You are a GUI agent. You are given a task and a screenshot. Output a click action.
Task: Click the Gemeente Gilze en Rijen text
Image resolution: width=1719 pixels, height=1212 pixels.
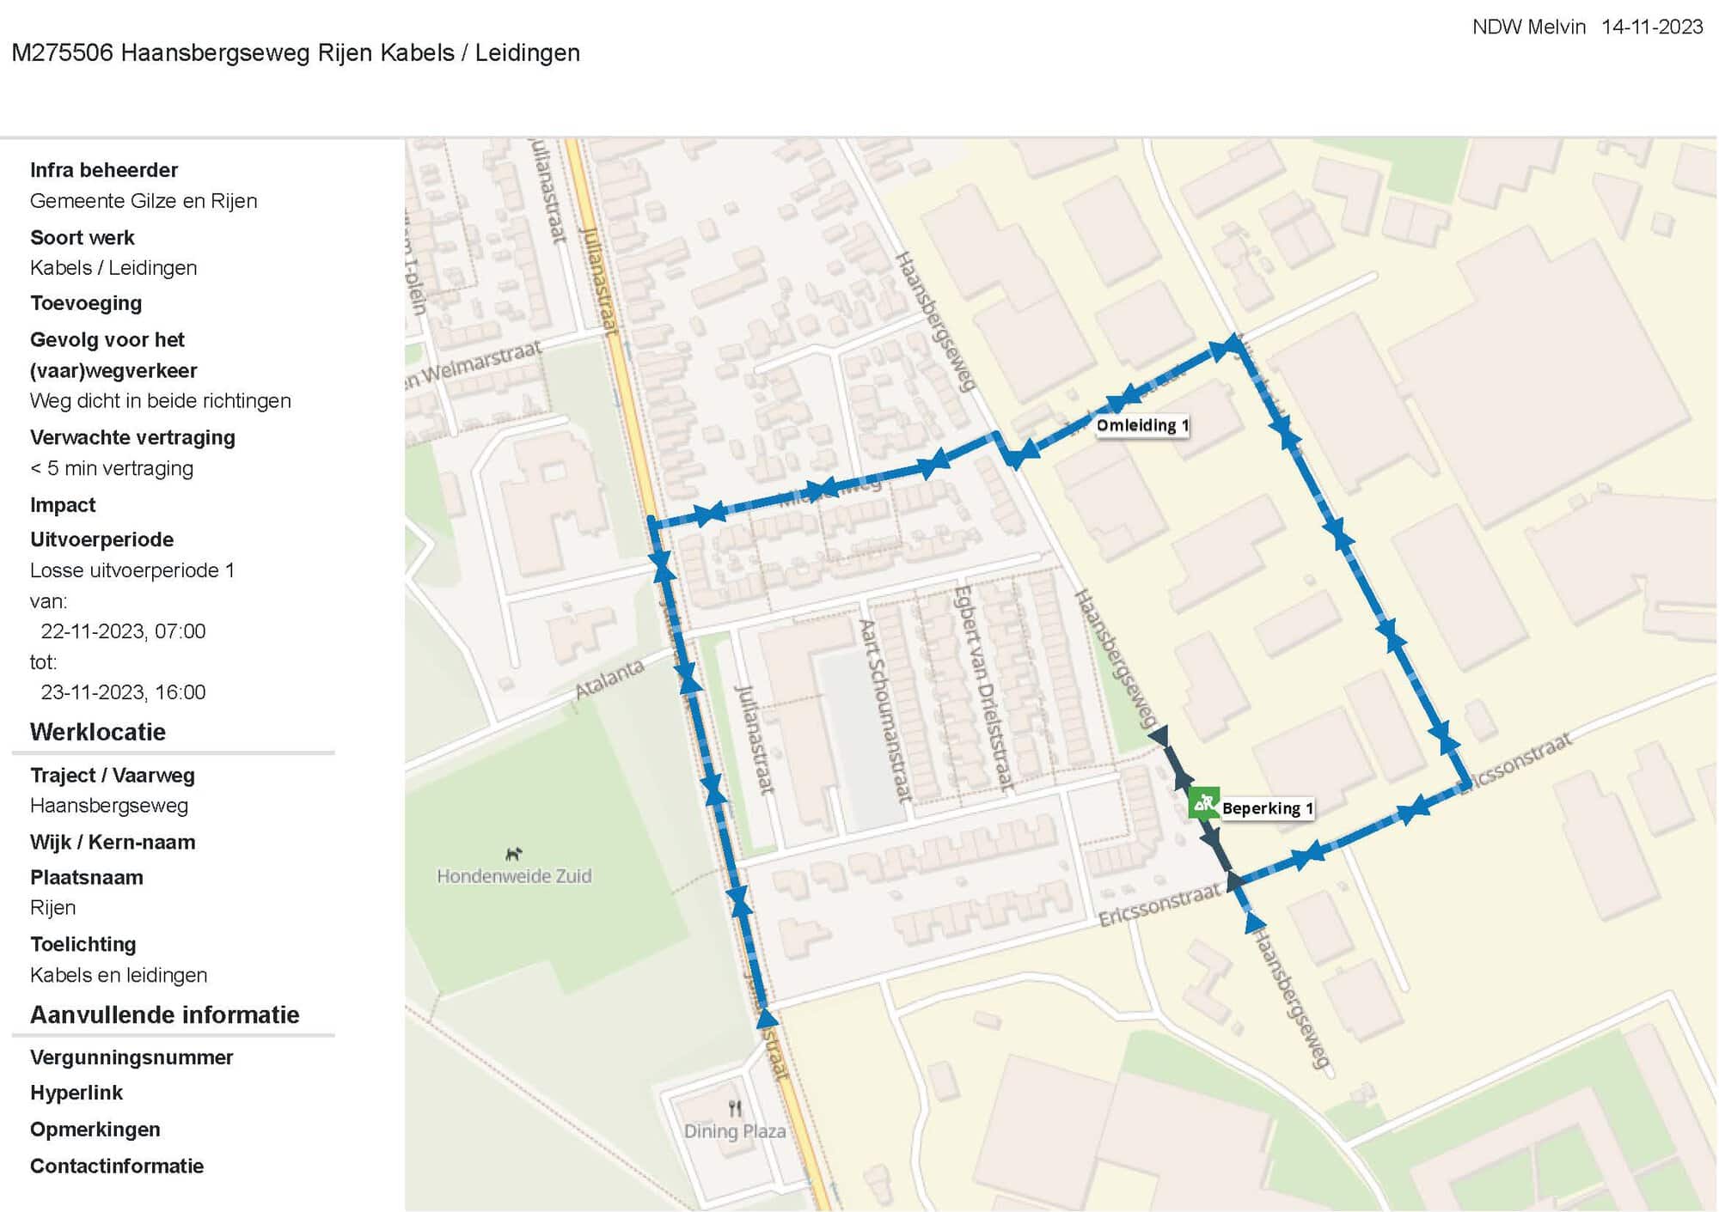(x=144, y=201)
